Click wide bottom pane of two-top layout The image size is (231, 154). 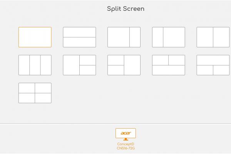point(169,70)
